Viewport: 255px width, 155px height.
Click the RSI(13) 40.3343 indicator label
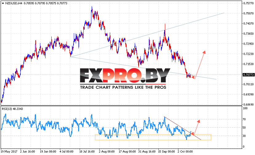12,109
